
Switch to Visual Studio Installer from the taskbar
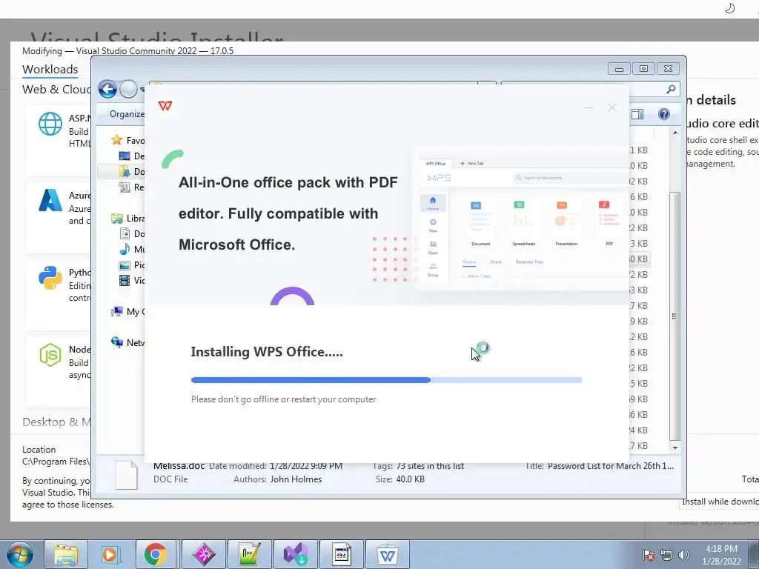pos(296,554)
